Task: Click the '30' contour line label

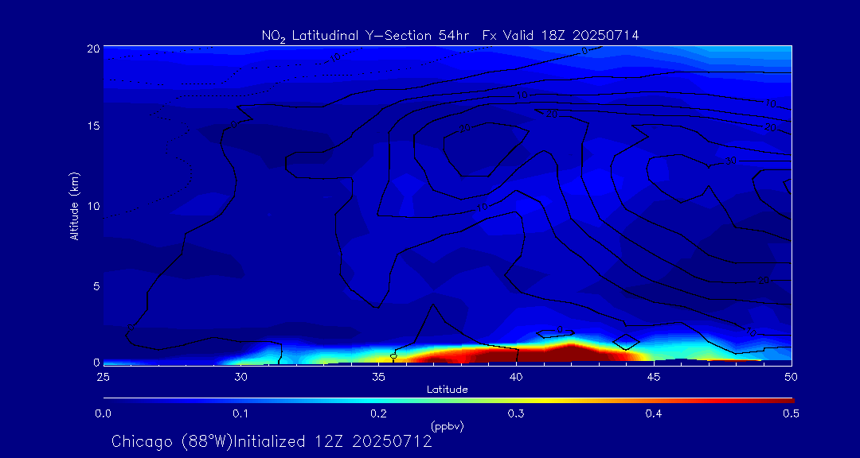Action: [731, 161]
